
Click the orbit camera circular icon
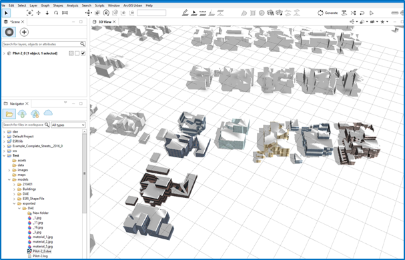click(106, 13)
